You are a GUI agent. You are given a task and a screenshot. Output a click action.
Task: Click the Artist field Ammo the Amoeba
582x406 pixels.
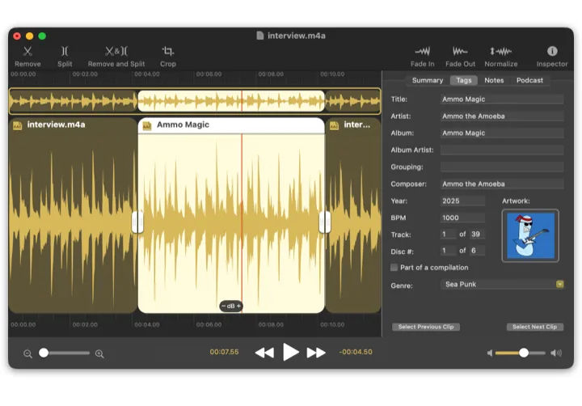pyautogui.click(x=502, y=116)
